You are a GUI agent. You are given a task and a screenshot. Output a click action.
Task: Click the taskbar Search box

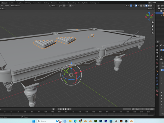click(x=49, y=121)
